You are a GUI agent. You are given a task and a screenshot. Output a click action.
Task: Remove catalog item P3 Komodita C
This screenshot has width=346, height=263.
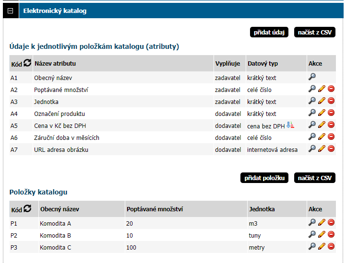click(331, 246)
